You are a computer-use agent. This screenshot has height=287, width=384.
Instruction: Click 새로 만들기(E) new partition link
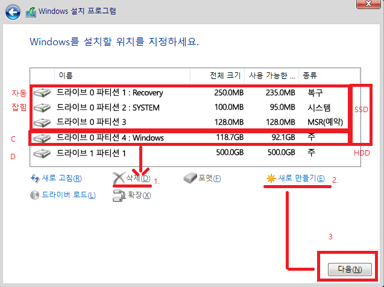tap(301, 178)
